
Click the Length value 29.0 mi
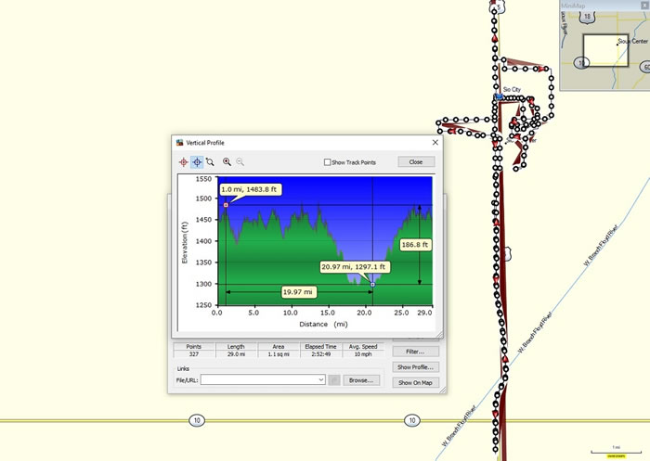click(x=236, y=354)
